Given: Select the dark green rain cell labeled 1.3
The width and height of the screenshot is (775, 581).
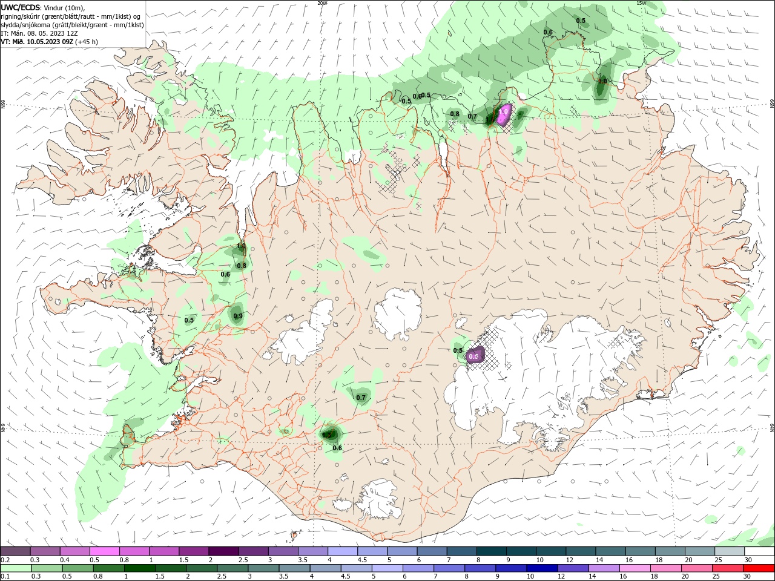Looking at the screenshot, I should 330,434.
